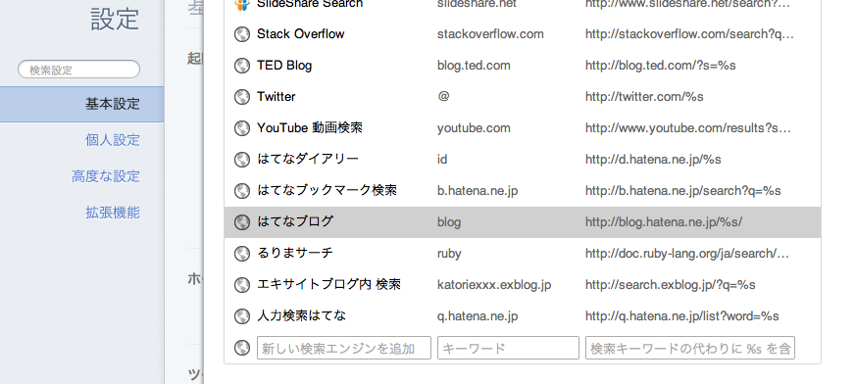Viewport: 856px width, 384px height.
Task: Click the YouTube 動画検索 globe icon
Action: 242,128
